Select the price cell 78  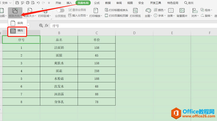97,102
